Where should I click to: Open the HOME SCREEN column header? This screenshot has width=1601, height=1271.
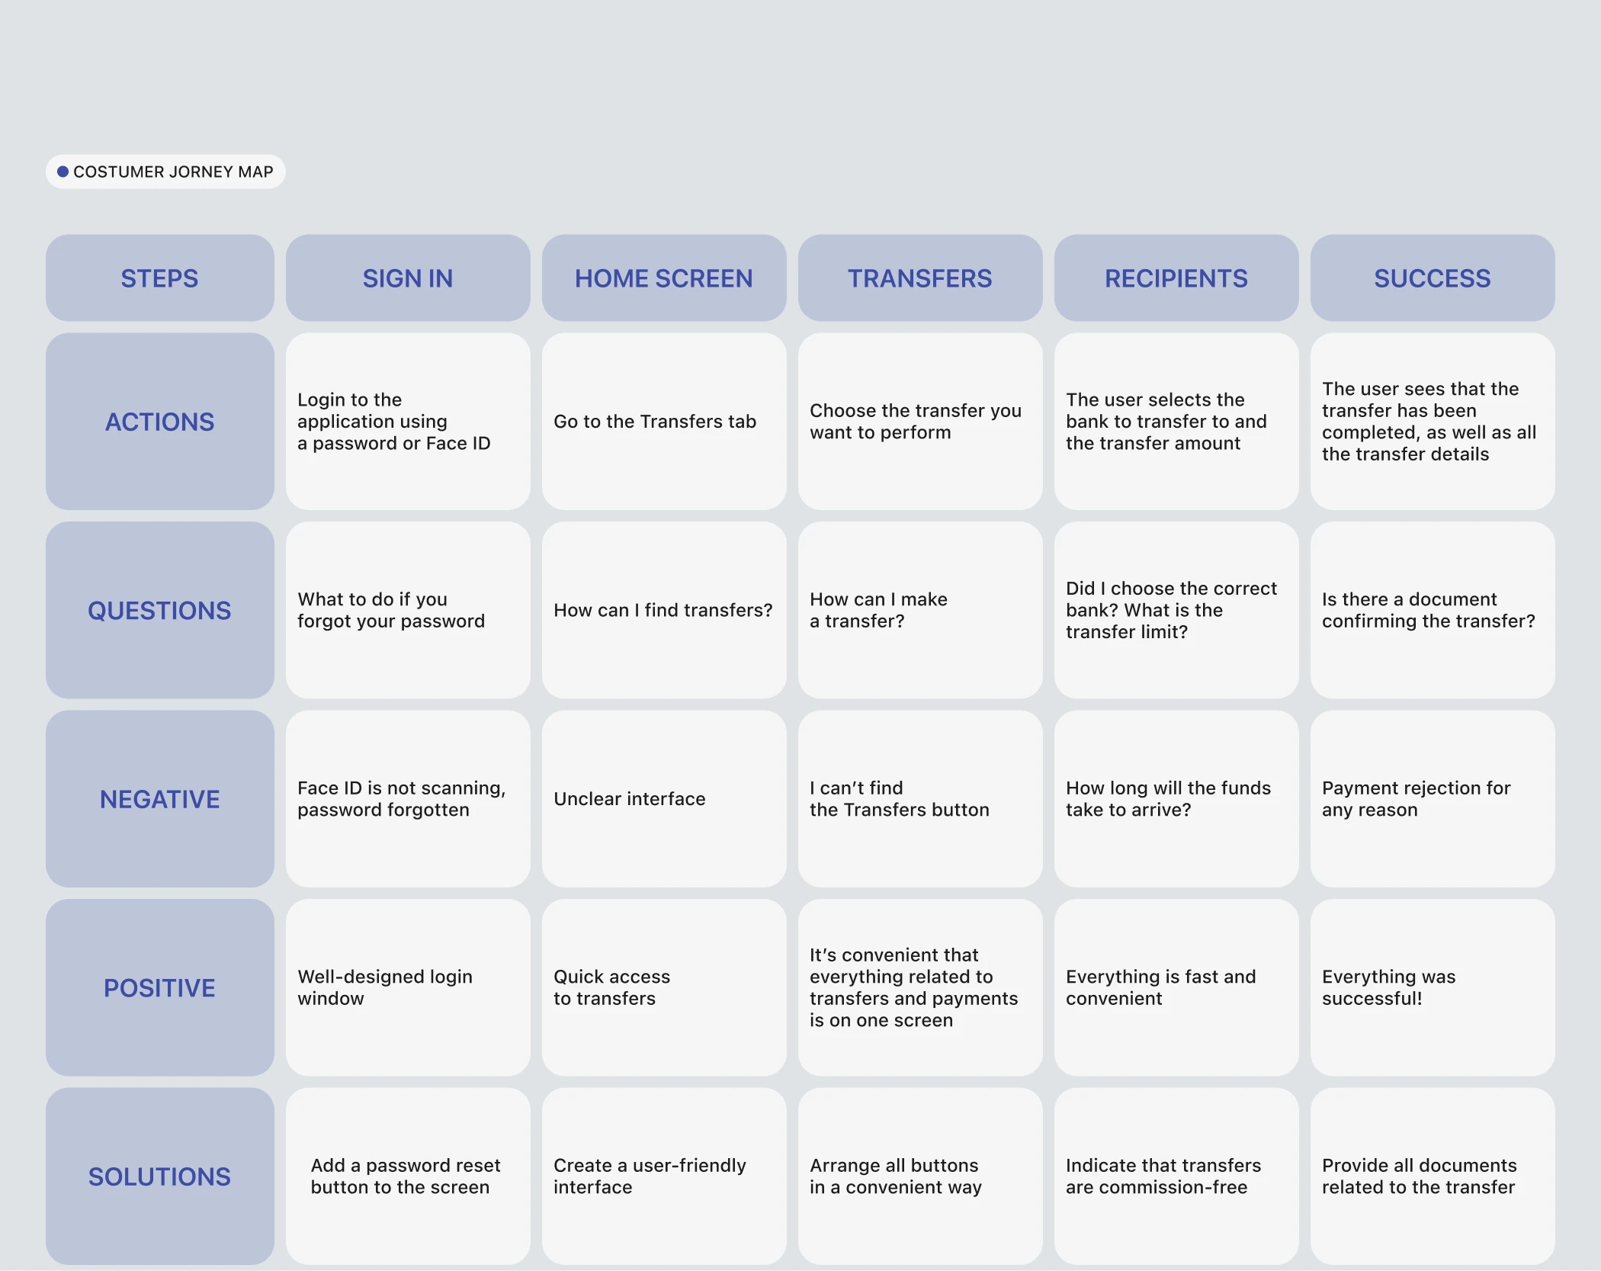663,278
